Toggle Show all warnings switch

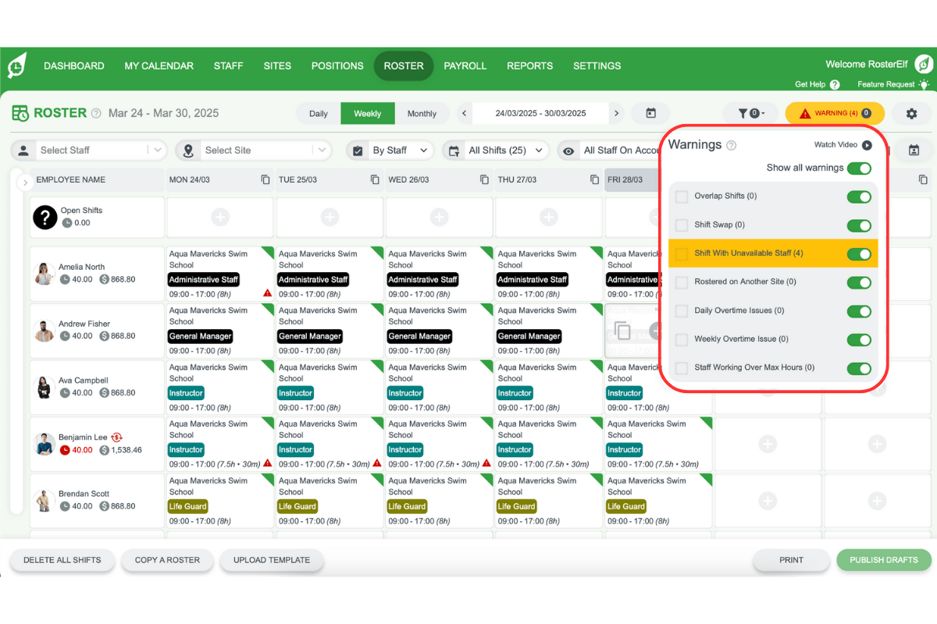859,168
